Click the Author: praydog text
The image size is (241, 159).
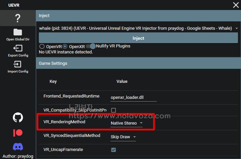[x=18, y=156]
